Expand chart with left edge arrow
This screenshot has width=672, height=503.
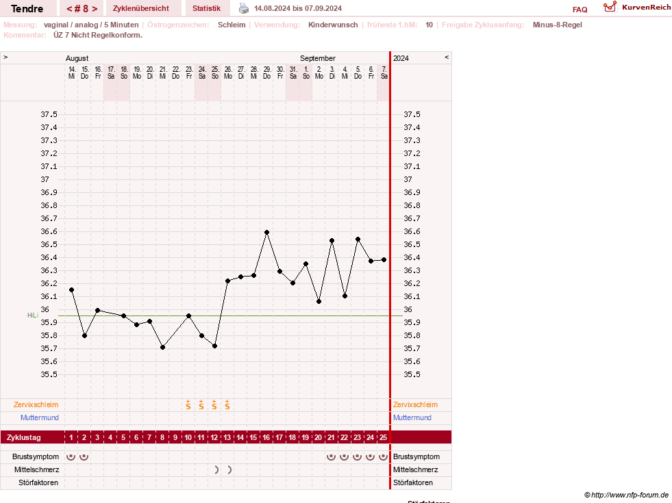point(5,57)
